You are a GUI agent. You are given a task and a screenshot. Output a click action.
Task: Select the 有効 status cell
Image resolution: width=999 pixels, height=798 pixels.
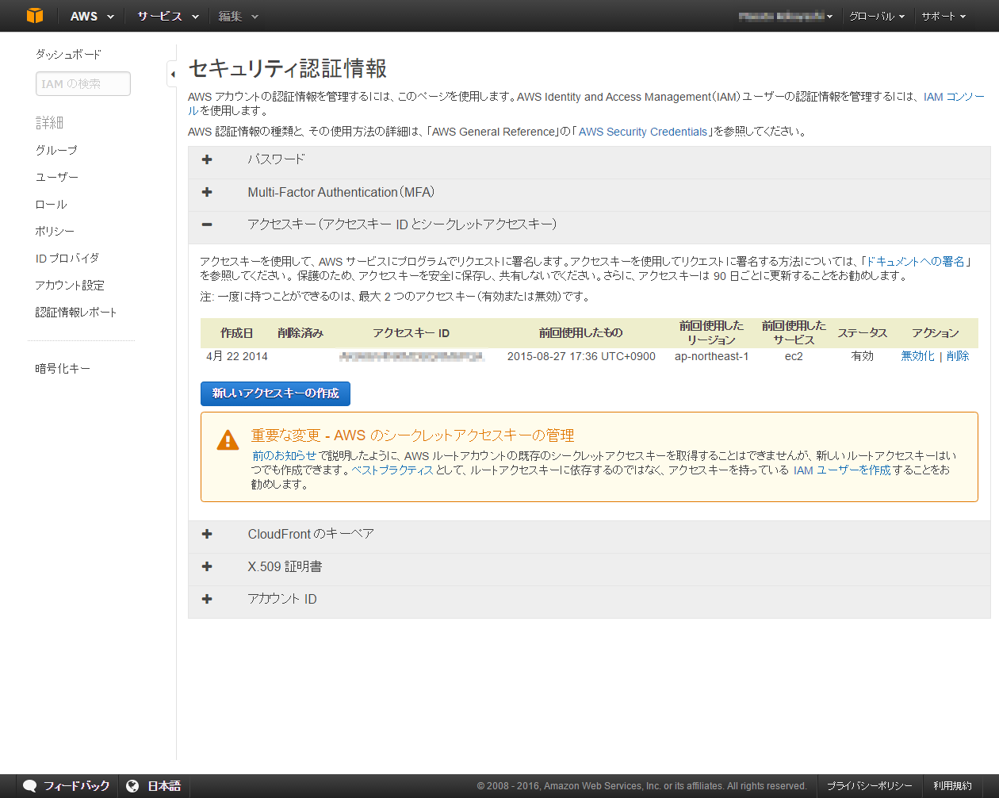863,356
